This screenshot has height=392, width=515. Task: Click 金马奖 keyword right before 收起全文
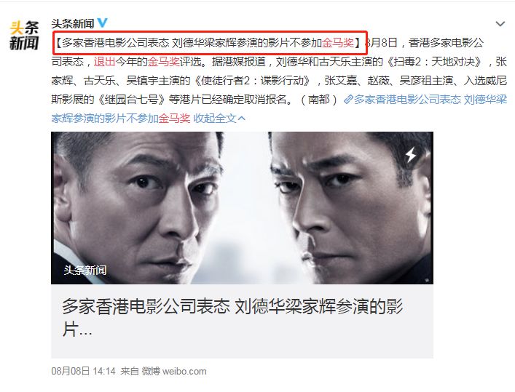(x=174, y=118)
